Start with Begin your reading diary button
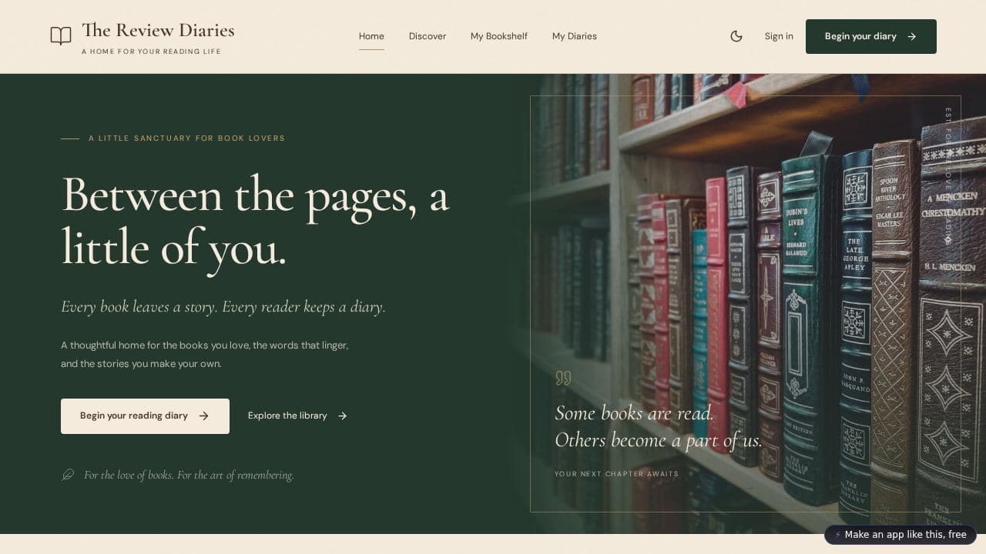This screenshot has width=986, height=554. 145,416
